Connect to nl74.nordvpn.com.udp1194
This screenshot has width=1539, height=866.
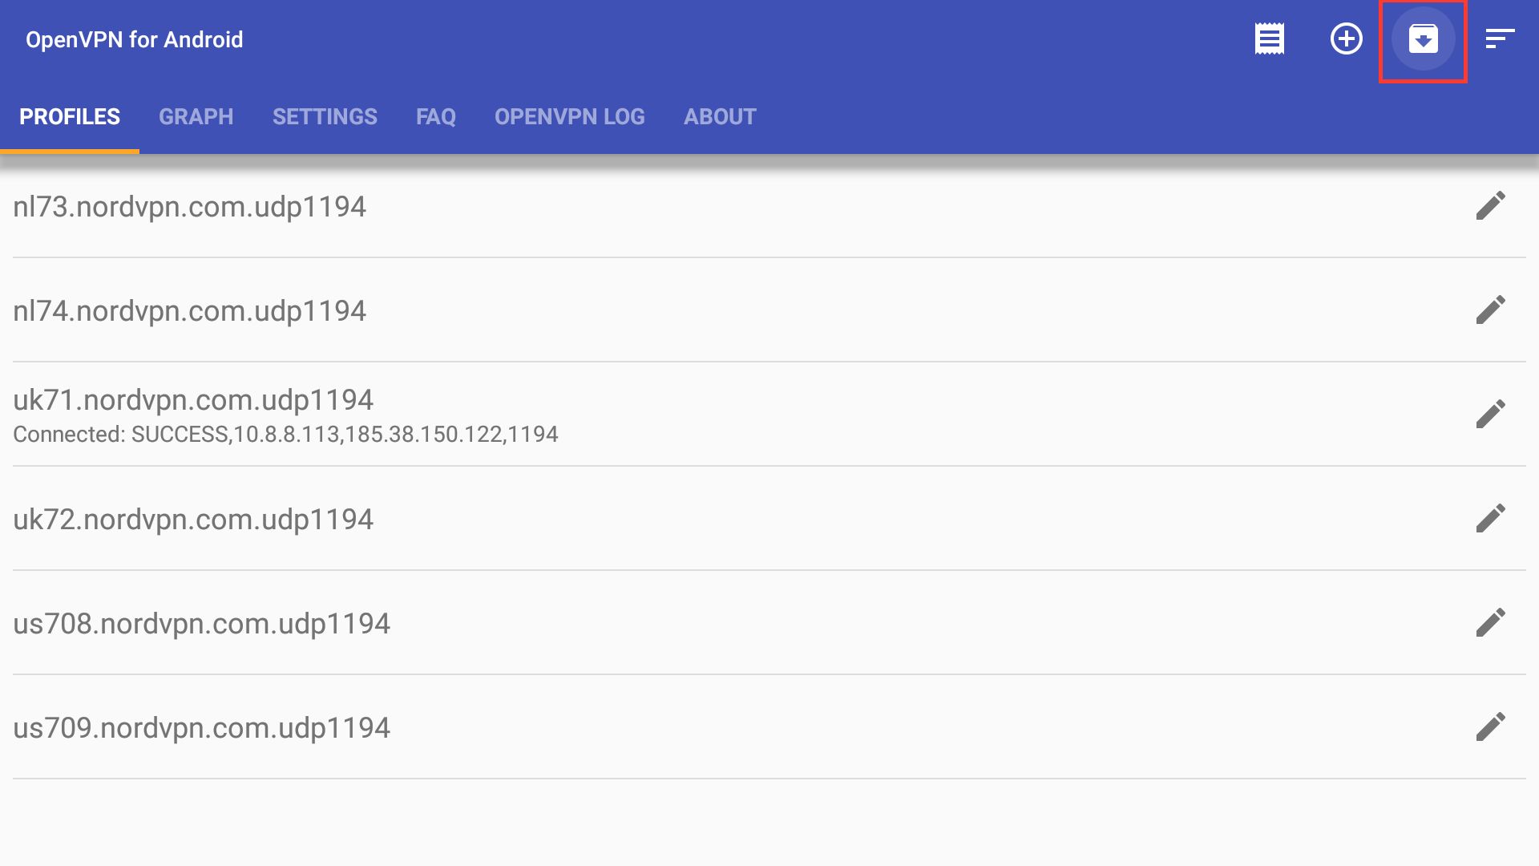[x=190, y=311]
